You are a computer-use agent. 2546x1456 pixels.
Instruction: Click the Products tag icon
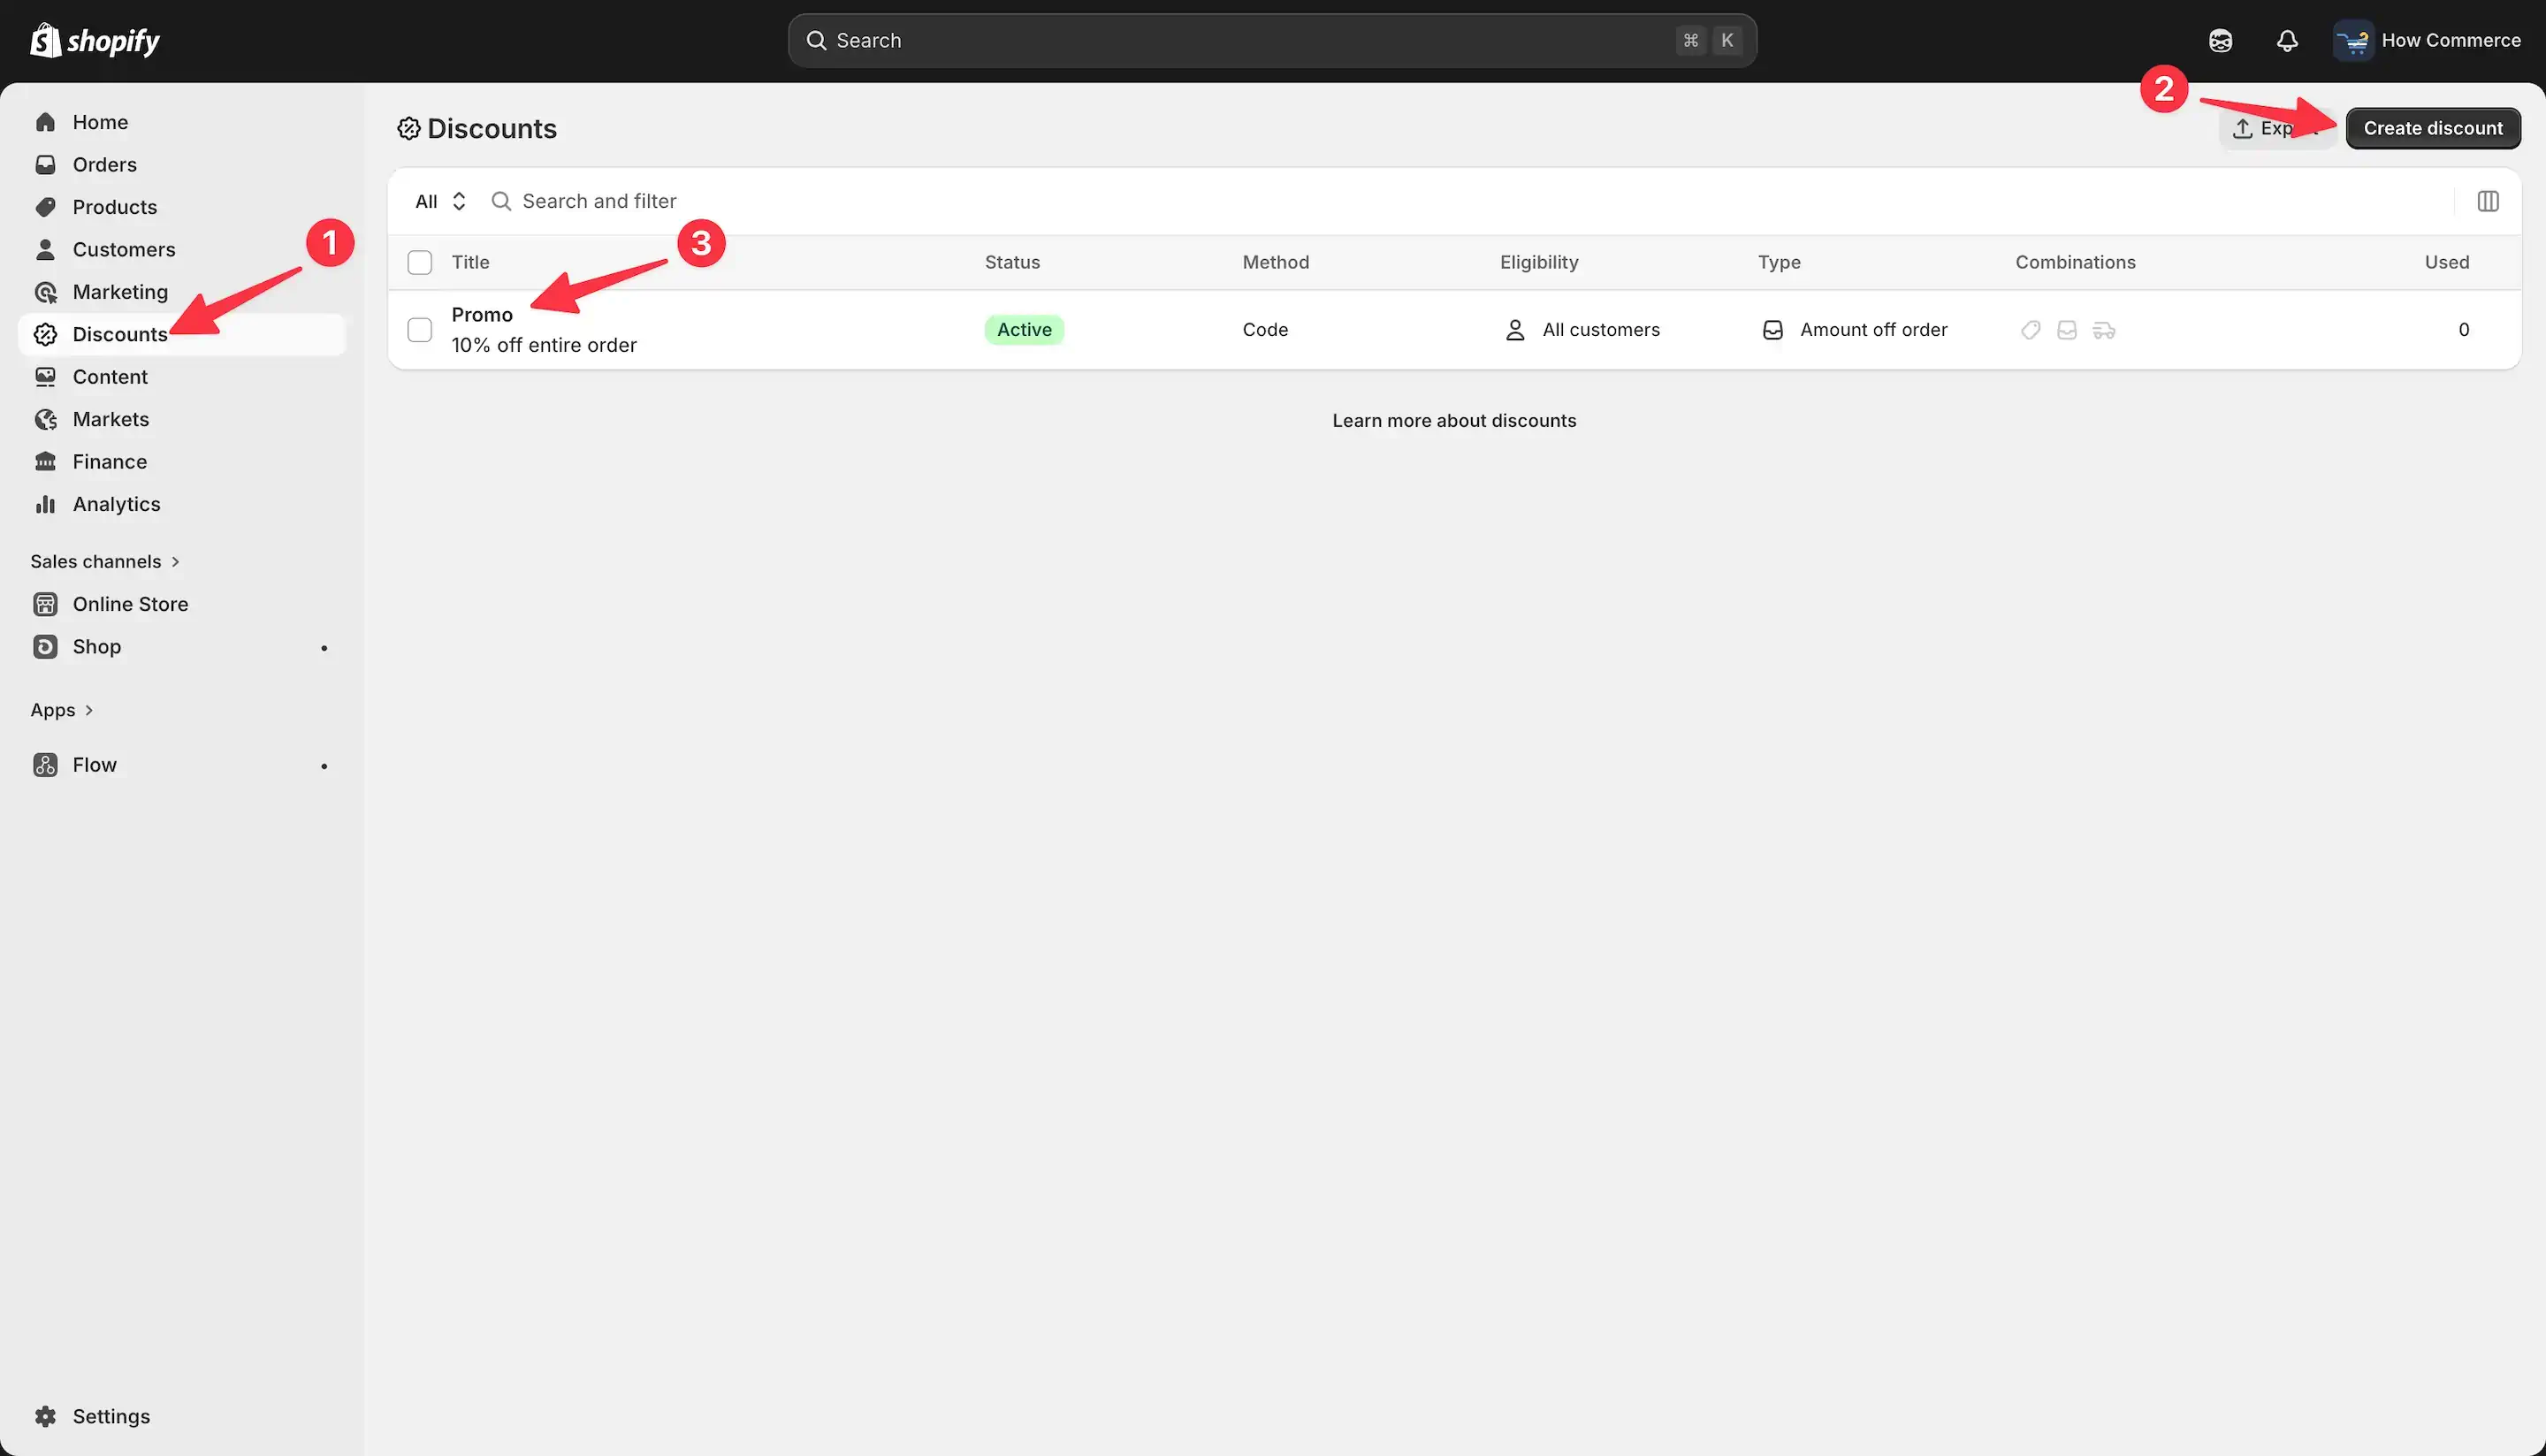[45, 207]
